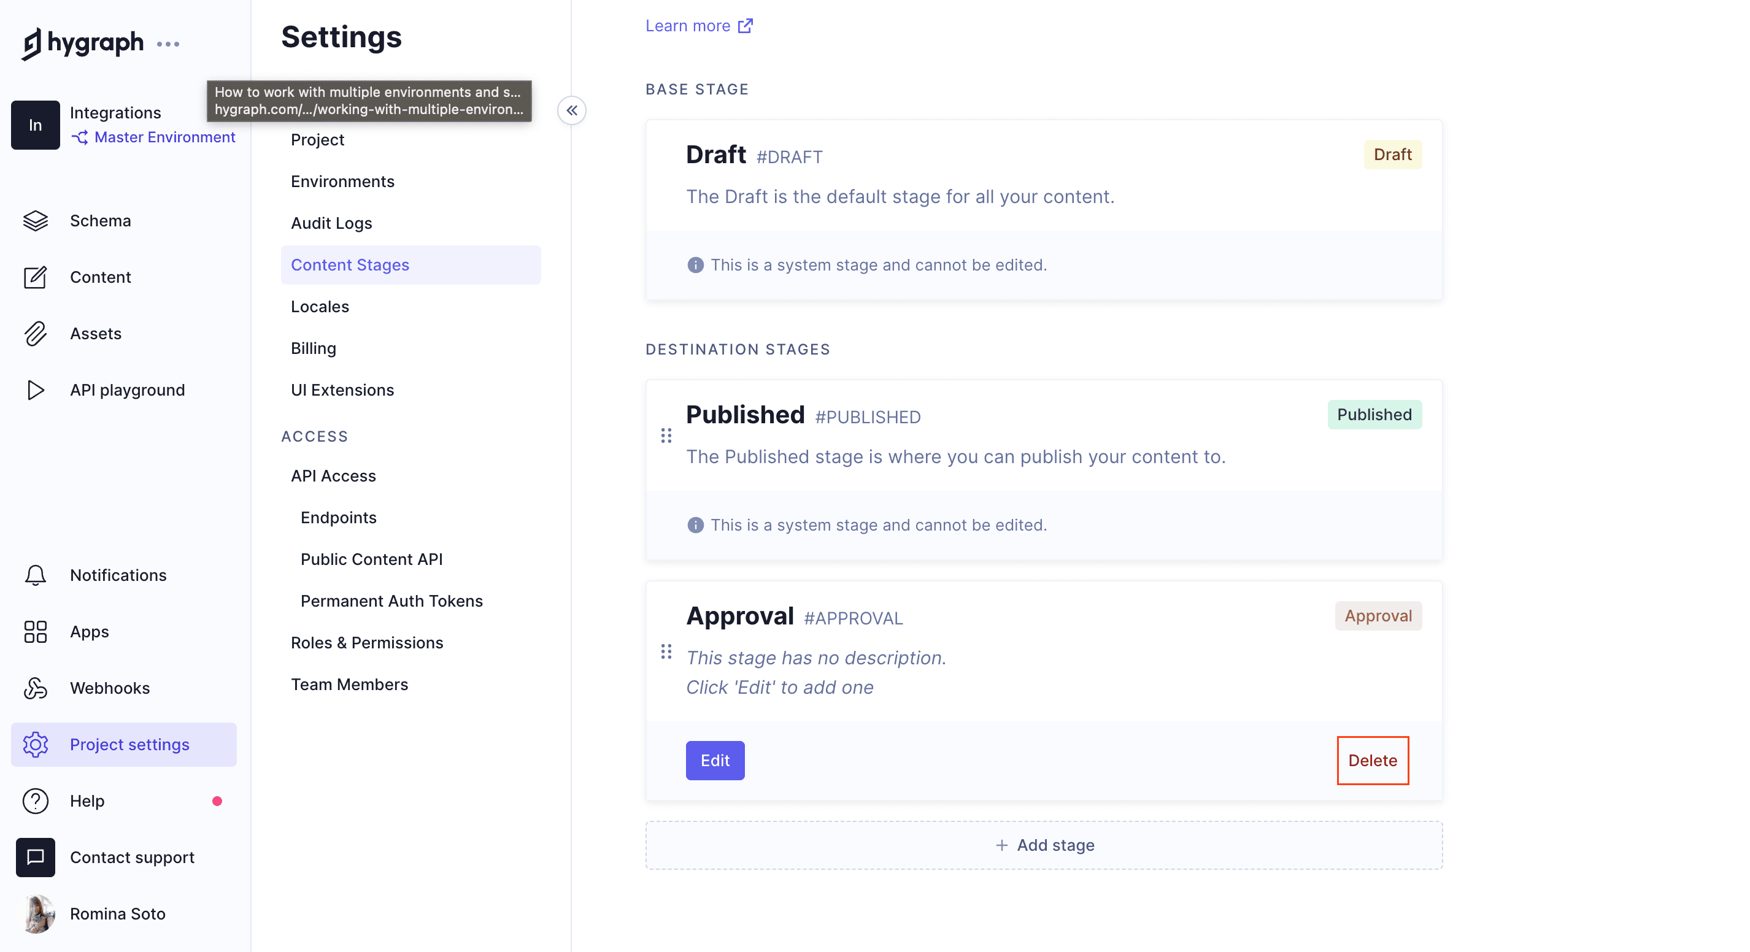1750x952 pixels.
Task: Click the Assets paperclip icon
Action: point(36,334)
